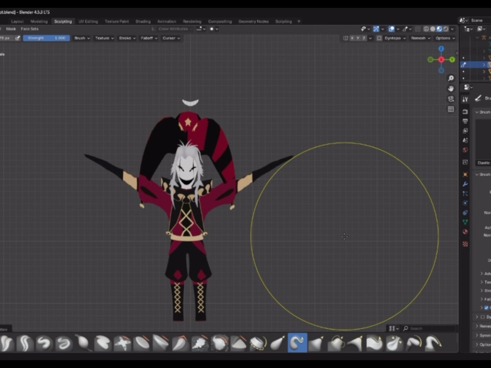Open the green Object Data tab
This screenshot has width=491, height=368.
(465, 222)
